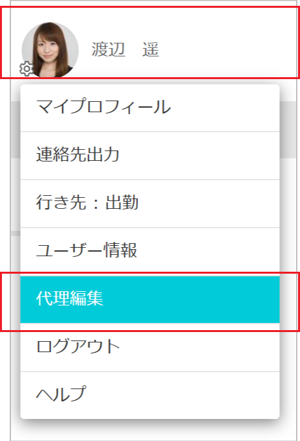
Task: Get help by selecting ヘルプ
Action: point(150,395)
